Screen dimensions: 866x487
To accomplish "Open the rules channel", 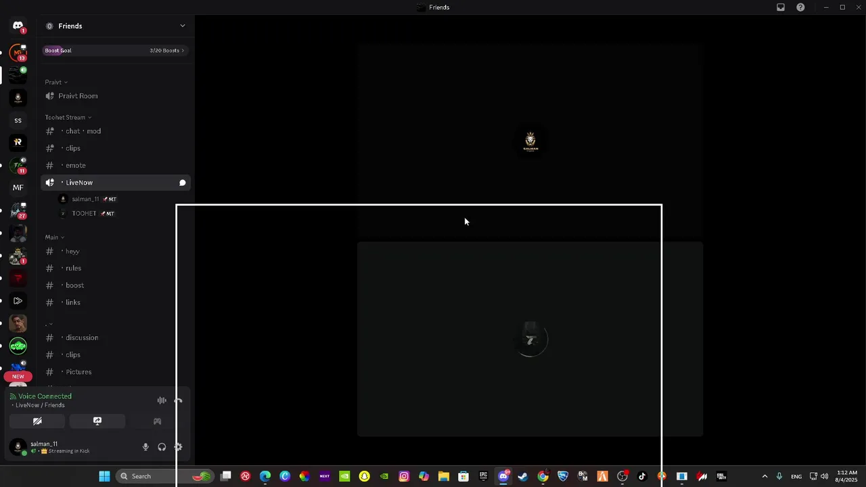I will [116, 269].
